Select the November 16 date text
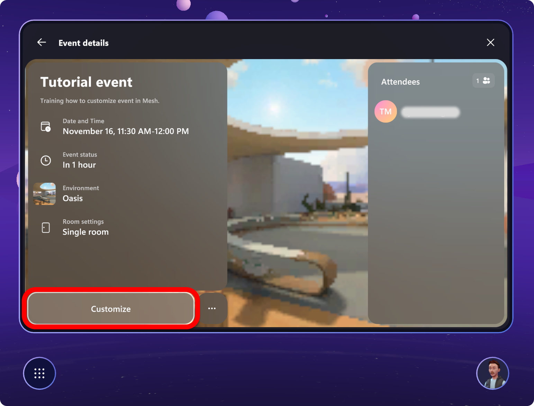Screen dimensions: 534x406 pyautogui.click(x=126, y=131)
